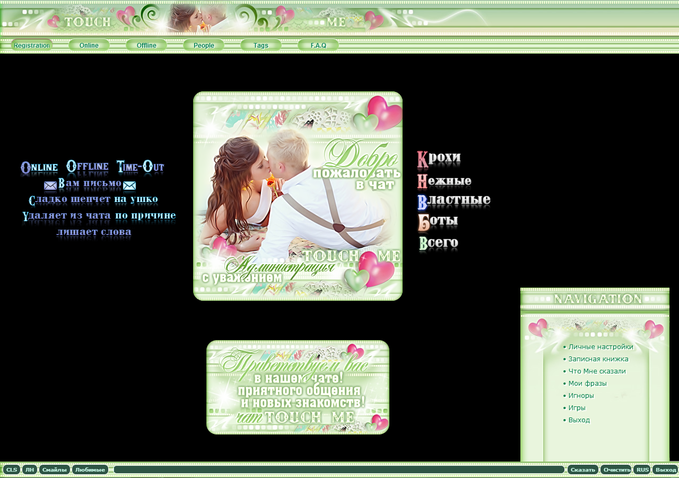679x478 pixels.
Task: Open the Личные настройки link
Action: click(600, 347)
